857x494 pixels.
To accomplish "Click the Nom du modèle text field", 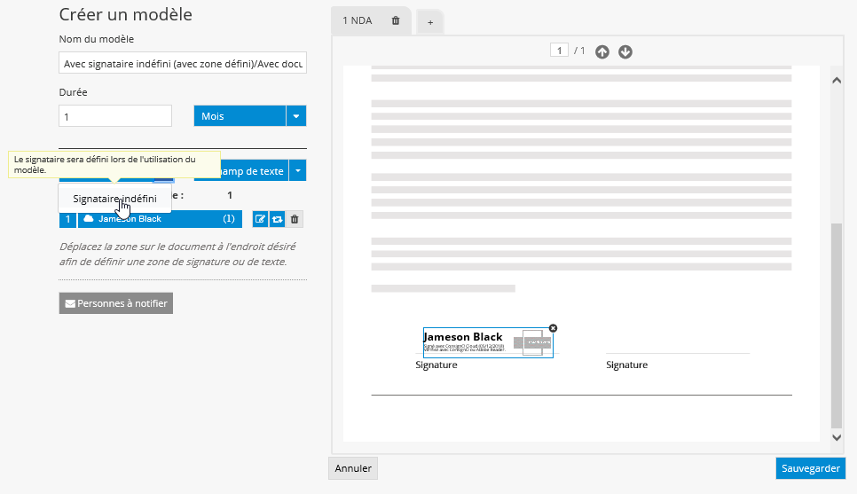I will (183, 64).
